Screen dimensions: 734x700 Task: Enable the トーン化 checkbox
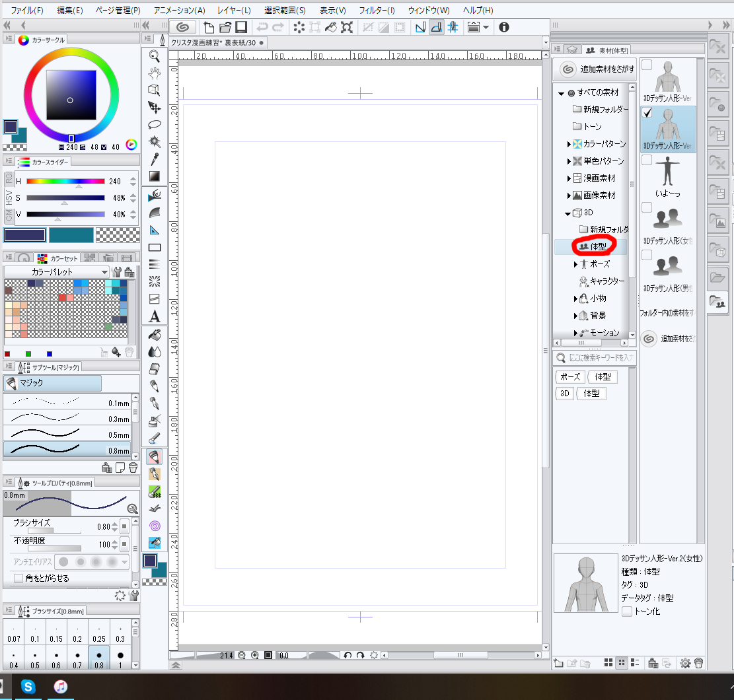(x=627, y=611)
